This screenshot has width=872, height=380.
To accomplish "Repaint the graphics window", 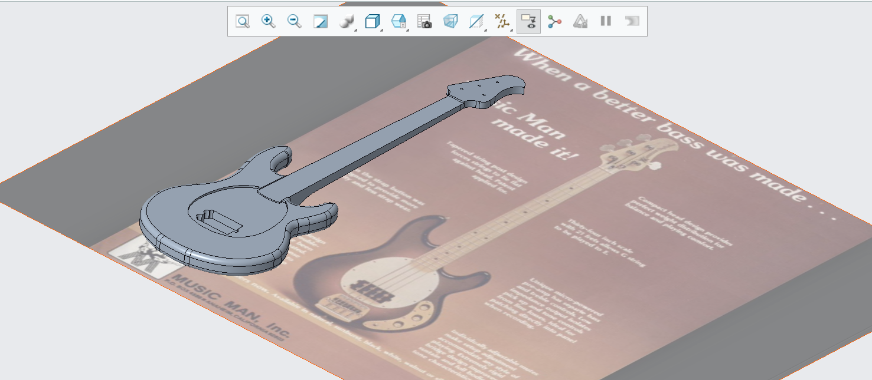I will pyautogui.click(x=321, y=22).
